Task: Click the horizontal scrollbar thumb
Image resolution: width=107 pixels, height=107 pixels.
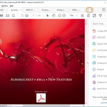Action: click(x=46, y=106)
